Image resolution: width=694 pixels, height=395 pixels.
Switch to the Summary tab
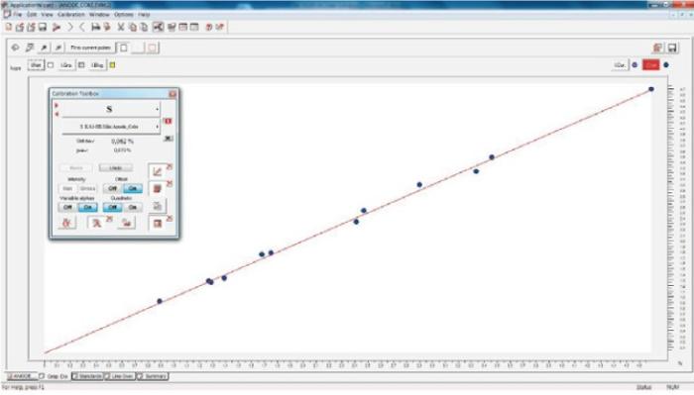[x=153, y=376]
